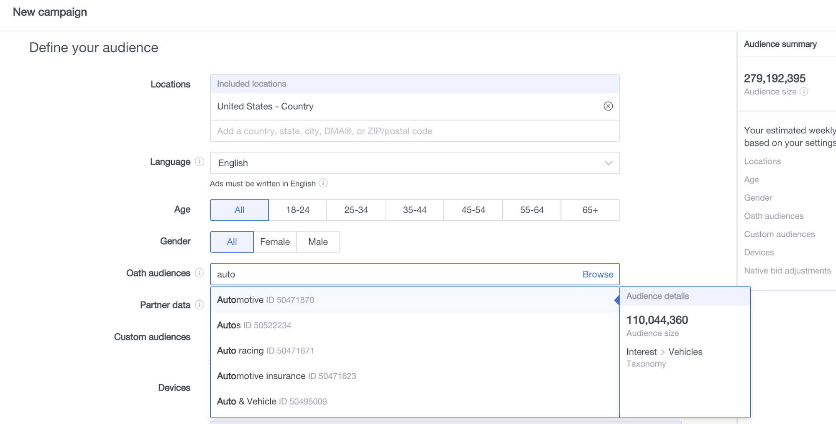Screen dimensions: 836x424
Task: Click info icon after 'Ads must be written in English'
Action: [323, 183]
